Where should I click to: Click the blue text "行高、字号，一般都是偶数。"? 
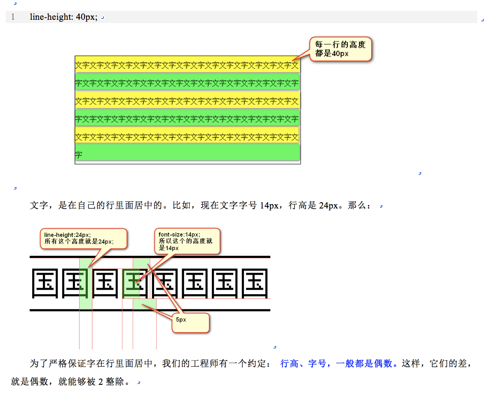[340, 364]
